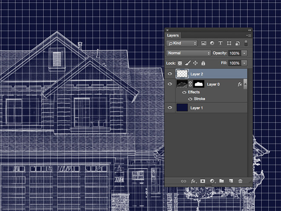Lock transparent pixels checkerboard icon

click(181, 63)
